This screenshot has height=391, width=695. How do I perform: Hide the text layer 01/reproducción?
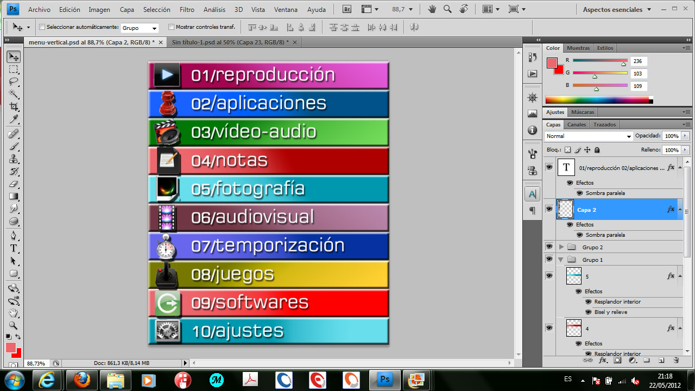[x=549, y=167]
